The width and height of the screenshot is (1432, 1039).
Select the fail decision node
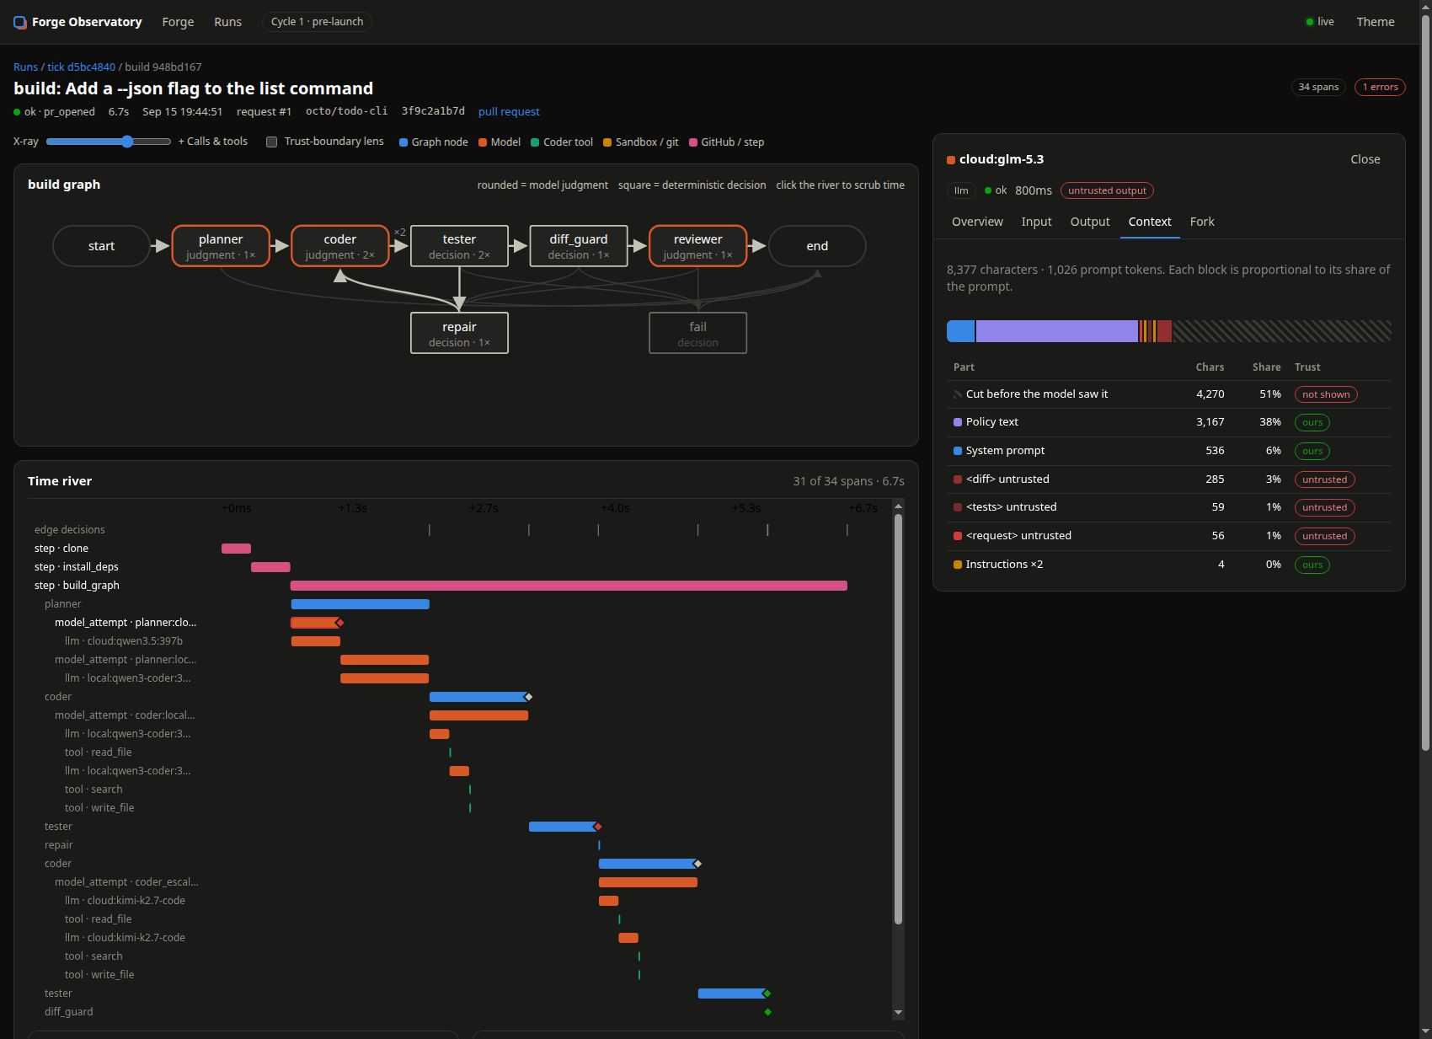pos(698,333)
